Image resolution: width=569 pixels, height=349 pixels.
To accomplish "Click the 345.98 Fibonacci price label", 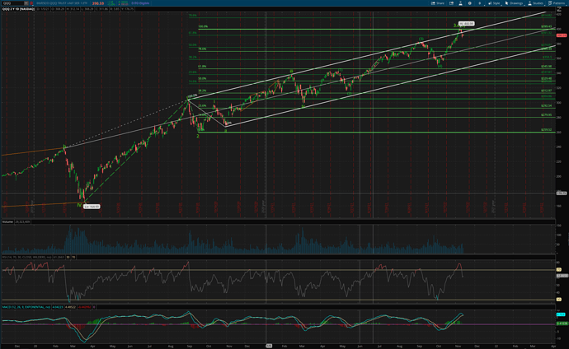I will click(546, 66).
